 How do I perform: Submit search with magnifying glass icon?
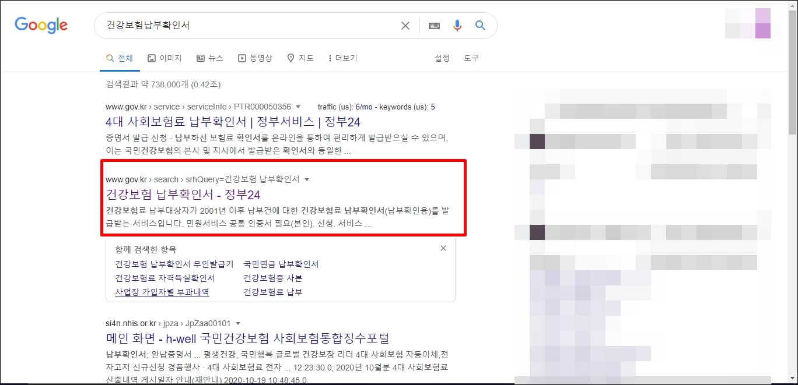point(480,26)
